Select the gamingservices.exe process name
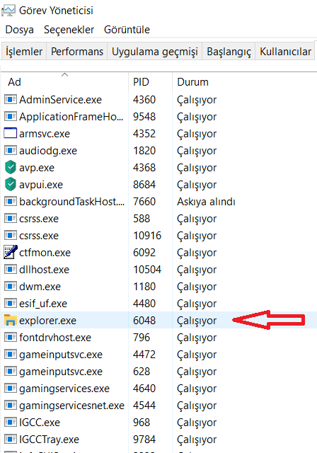 click(64, 389)
